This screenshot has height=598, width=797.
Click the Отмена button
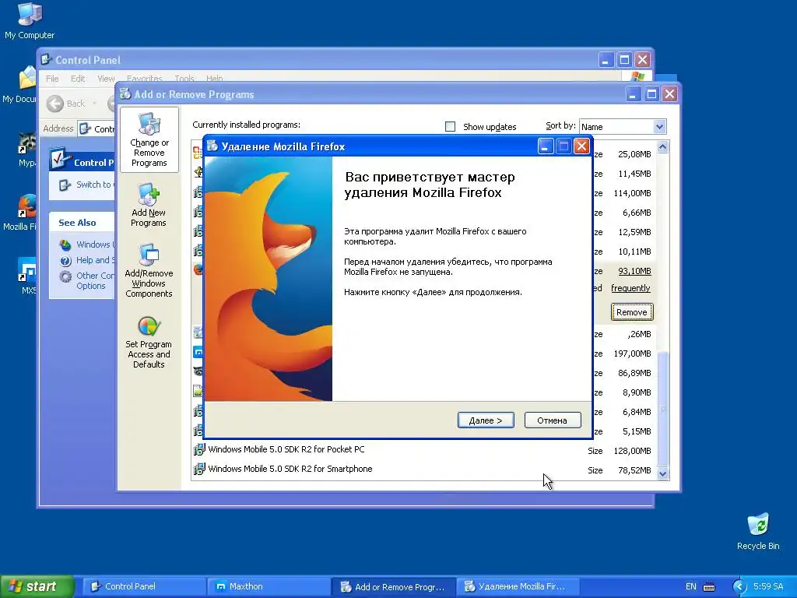point(552,420)
